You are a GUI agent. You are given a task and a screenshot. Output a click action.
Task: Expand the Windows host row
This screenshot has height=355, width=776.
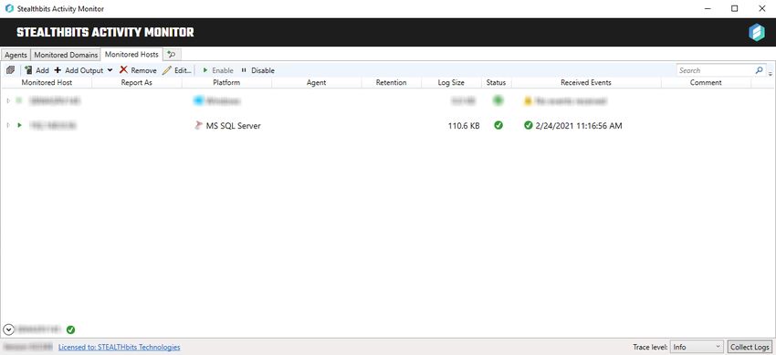click(x=8, y=101)
